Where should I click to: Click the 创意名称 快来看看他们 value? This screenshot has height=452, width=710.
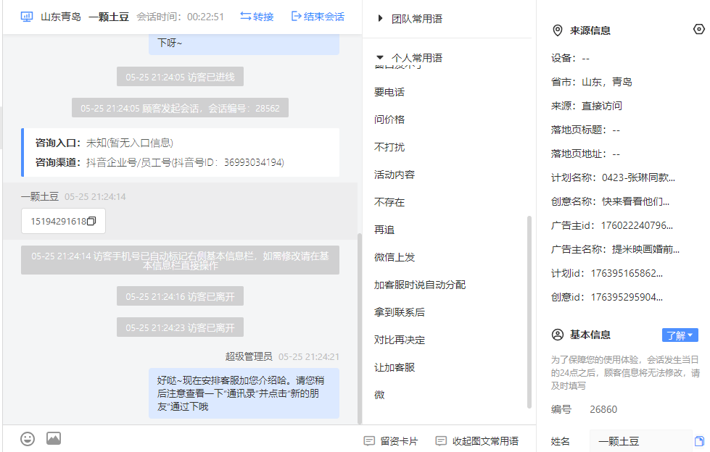click(x=635, y=202)
